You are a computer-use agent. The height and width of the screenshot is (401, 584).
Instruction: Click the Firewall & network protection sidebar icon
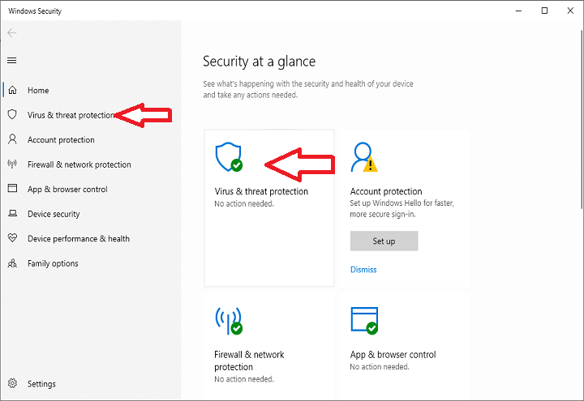point(12,164)
